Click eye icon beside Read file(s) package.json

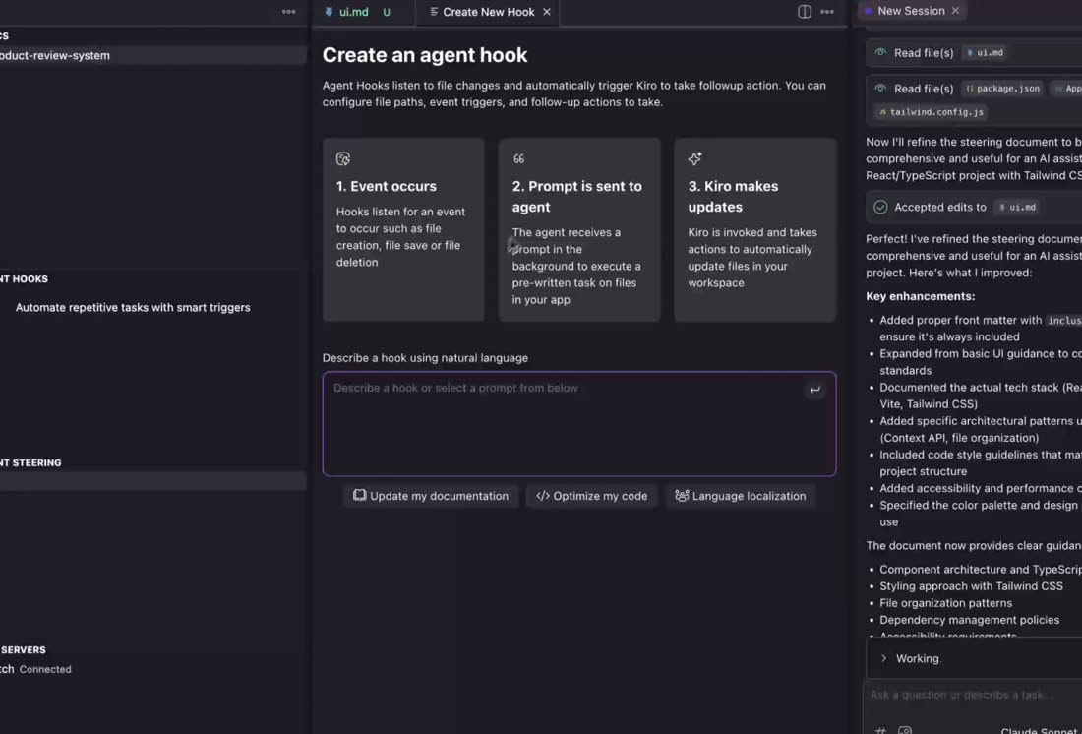pyautogui.click(x=880, y=89)
